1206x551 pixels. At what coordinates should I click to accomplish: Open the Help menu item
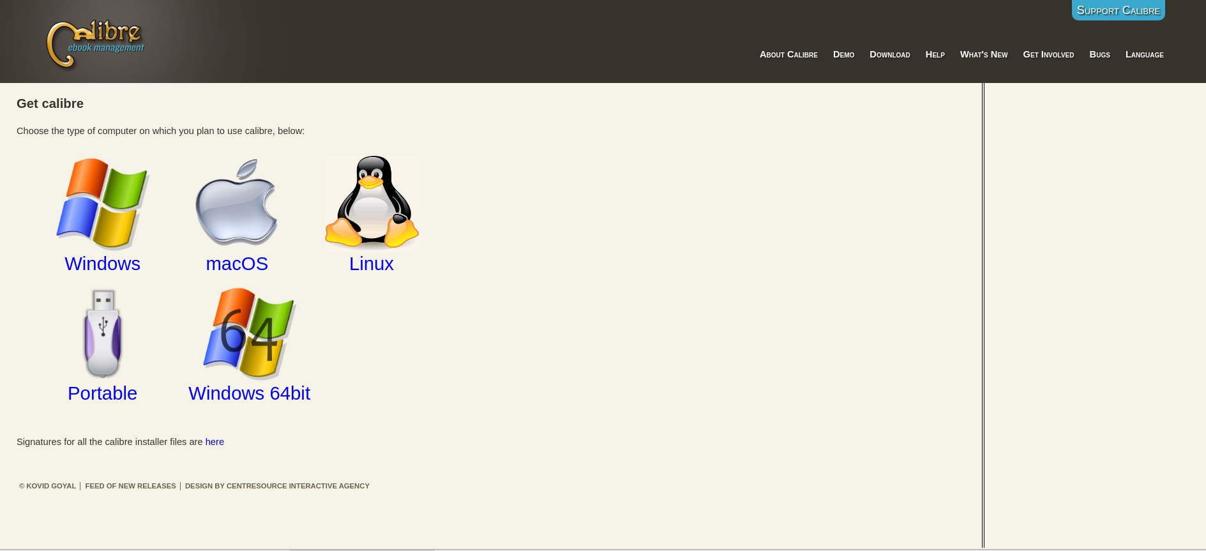935,54
